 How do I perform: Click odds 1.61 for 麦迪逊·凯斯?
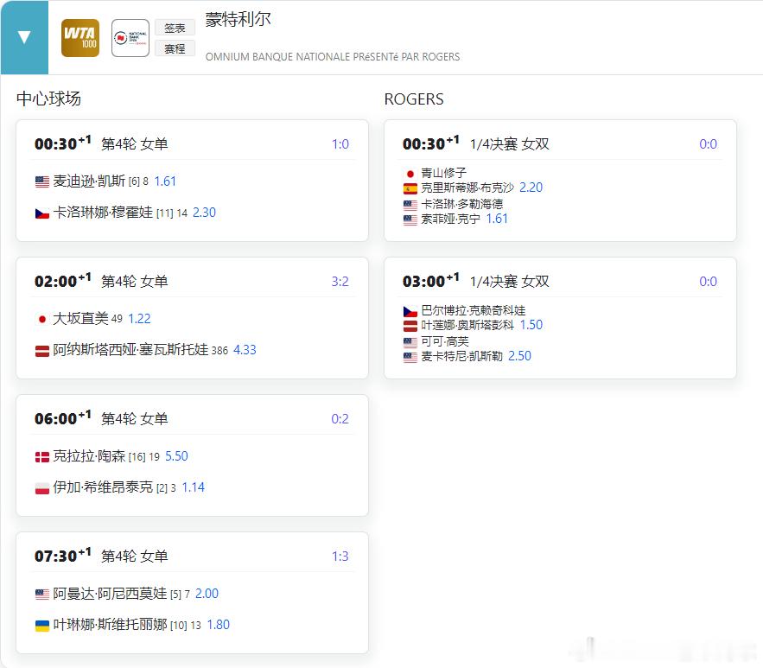click(x=165, y=181)
